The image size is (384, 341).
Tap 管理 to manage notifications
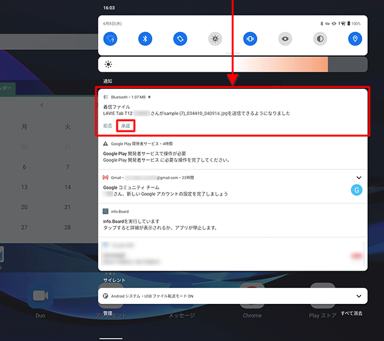click(108, 313)
